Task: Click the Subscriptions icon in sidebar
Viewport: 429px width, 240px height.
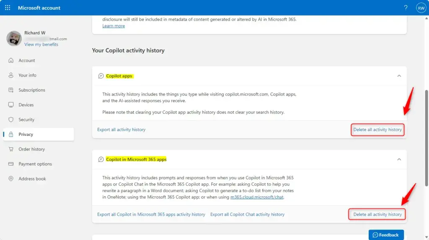Action: coord(11,90)
